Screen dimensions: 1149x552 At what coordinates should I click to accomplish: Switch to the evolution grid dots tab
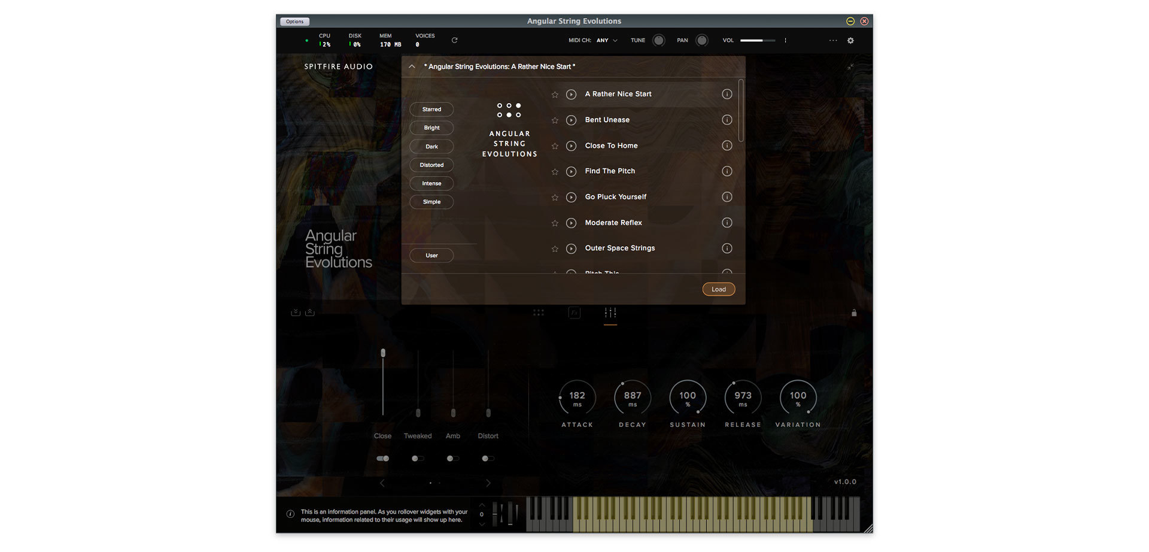(x=539, y=313)
